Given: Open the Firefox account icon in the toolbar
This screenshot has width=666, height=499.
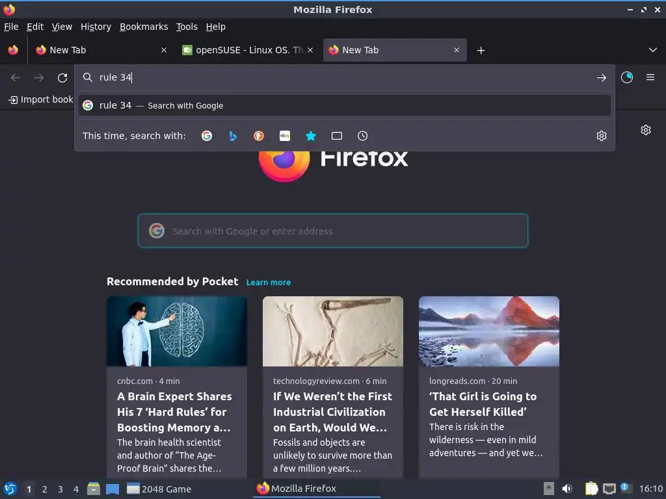Looking at the screenshot, I should coord(626,77).
